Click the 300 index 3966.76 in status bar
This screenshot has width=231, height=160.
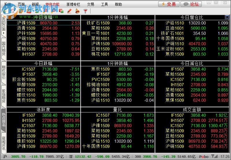[x=150, y=157]
